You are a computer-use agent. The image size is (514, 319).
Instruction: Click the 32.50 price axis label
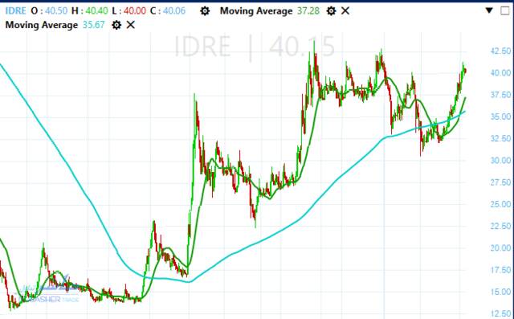500,138
